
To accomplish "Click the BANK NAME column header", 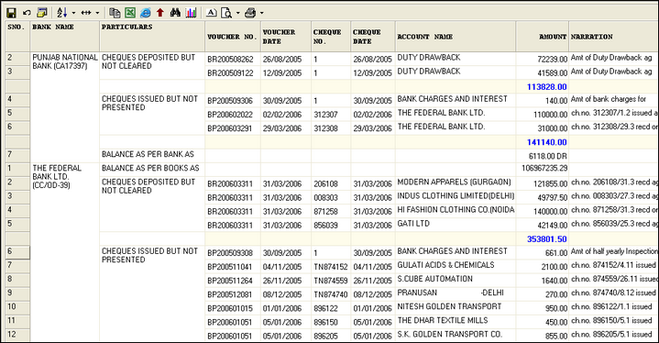I will coord(65,36).
